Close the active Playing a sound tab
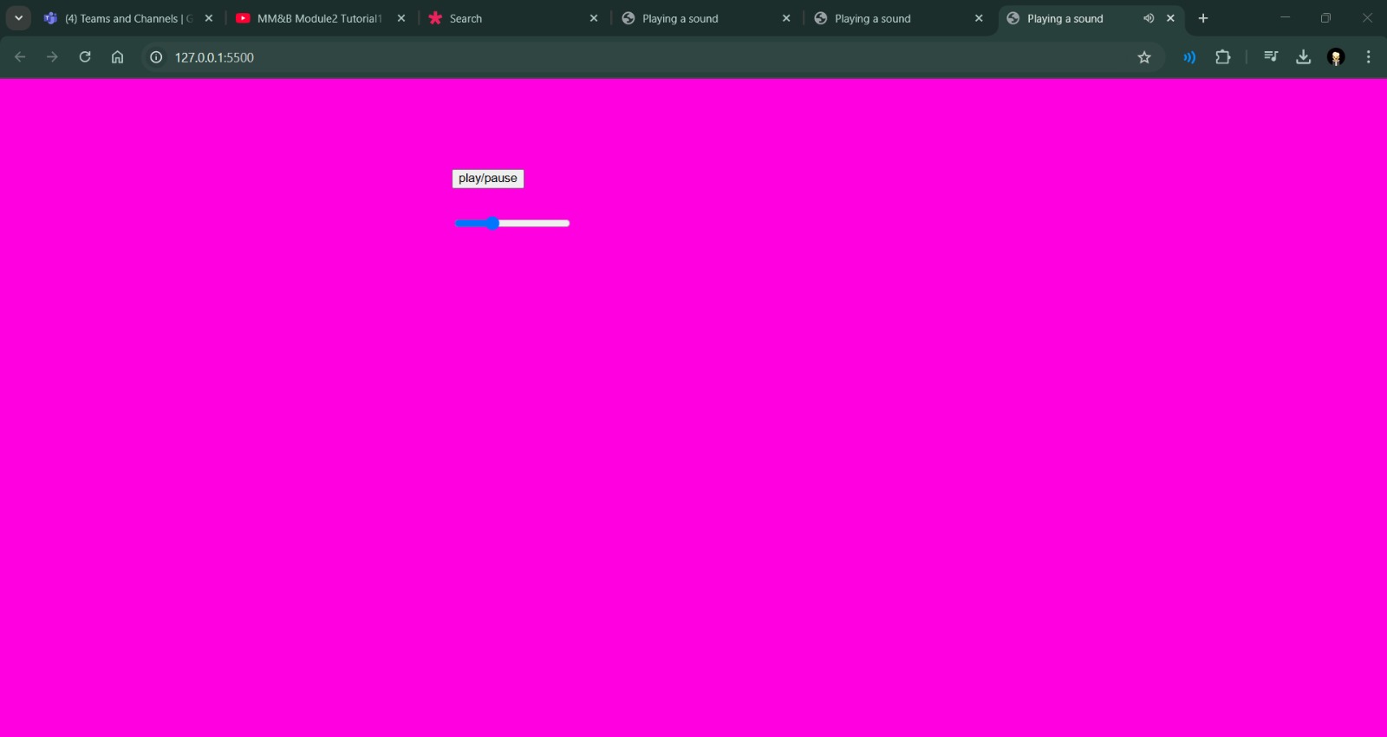Image resolution: width=1387 pixels, height=737 pixels. click(1170, 18)
